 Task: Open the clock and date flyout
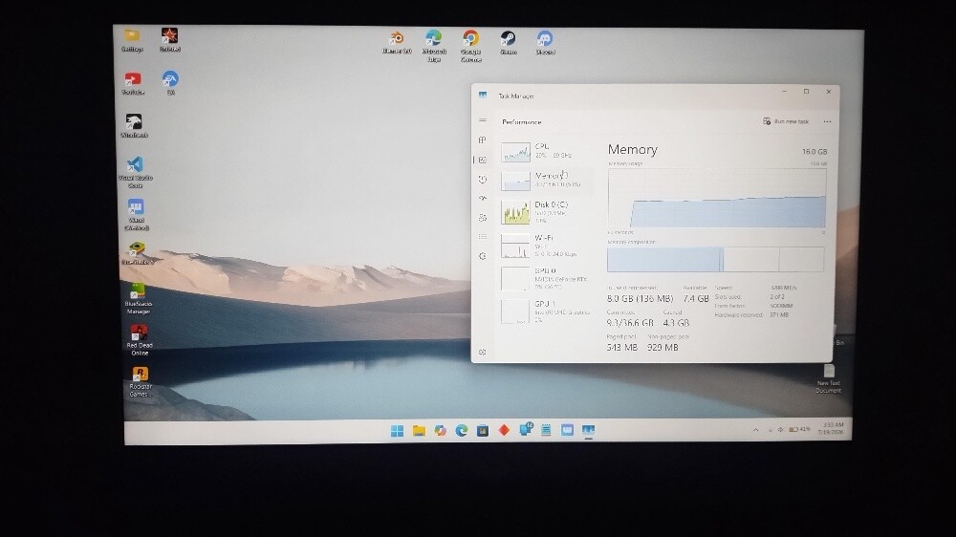point(833,428)
